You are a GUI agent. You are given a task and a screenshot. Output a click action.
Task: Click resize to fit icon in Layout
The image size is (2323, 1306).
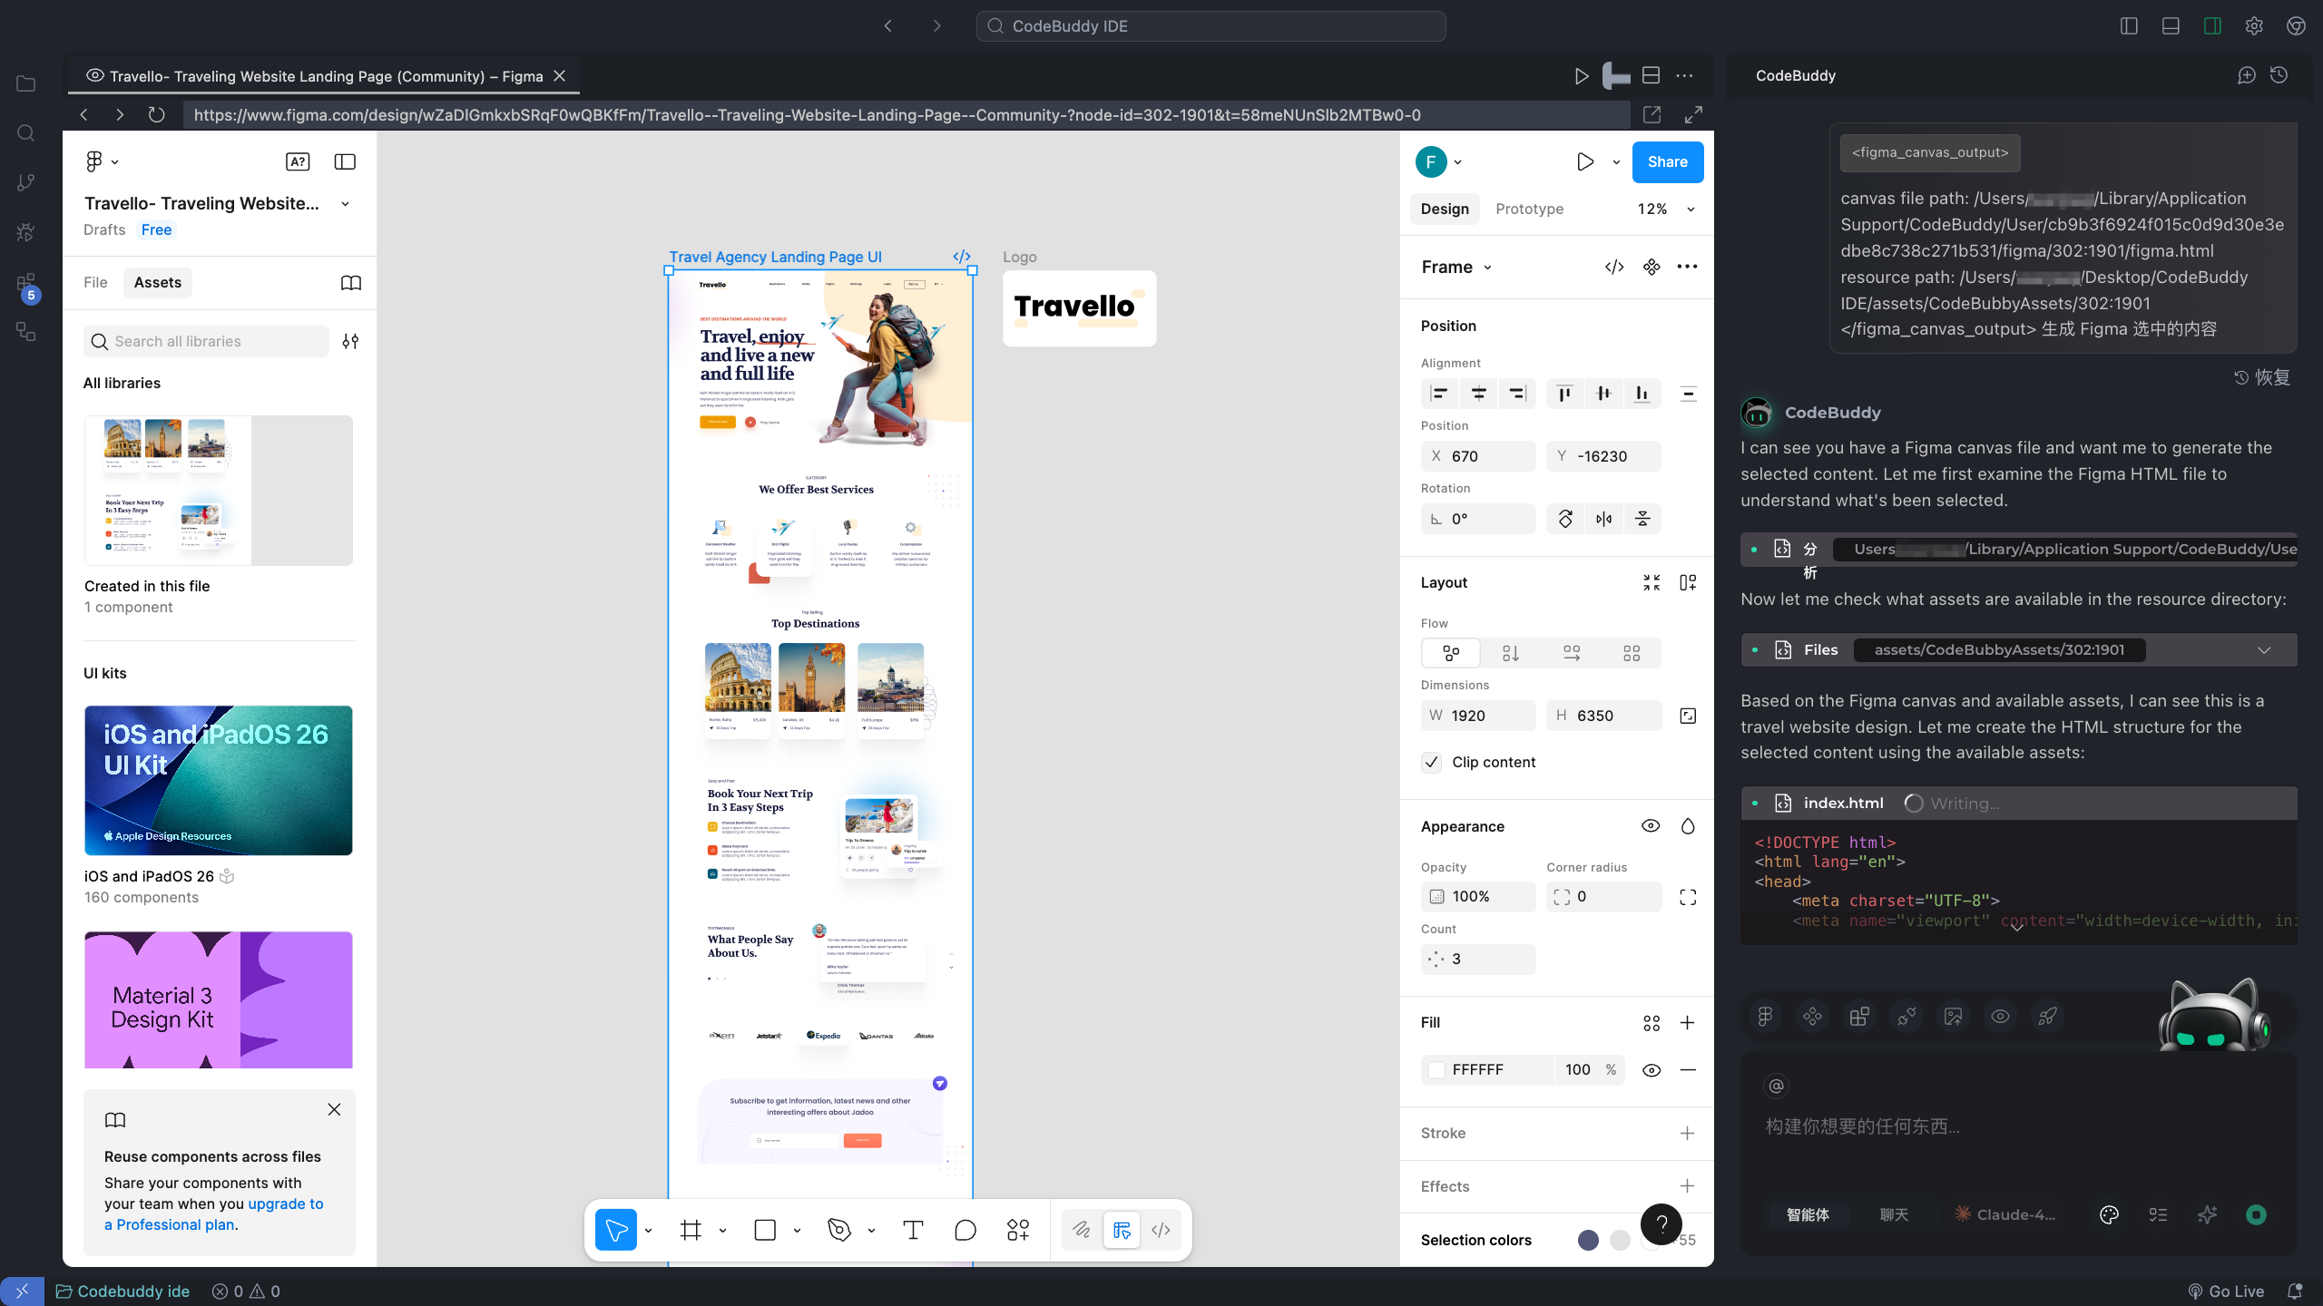click(x=1652, y=582)
